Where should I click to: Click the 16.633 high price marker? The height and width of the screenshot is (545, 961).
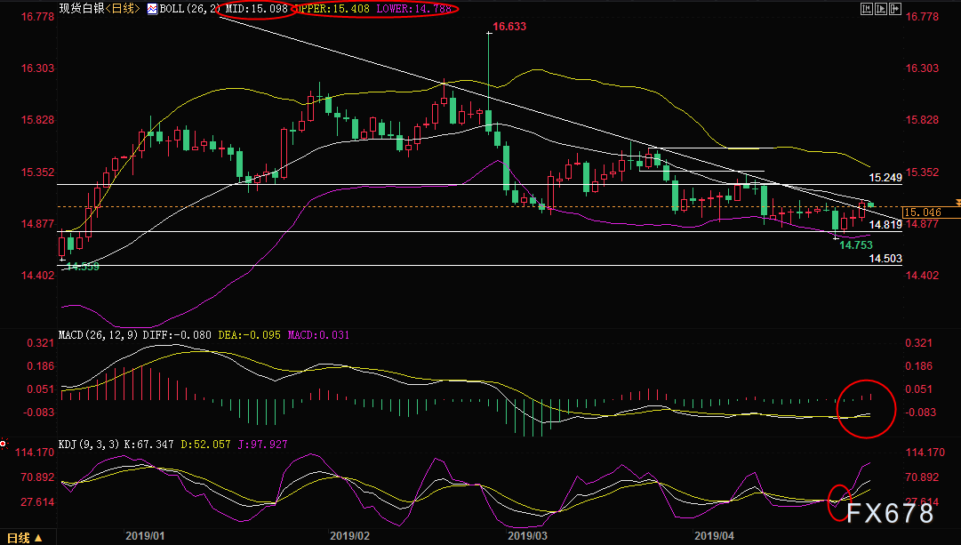click(510, 27)
